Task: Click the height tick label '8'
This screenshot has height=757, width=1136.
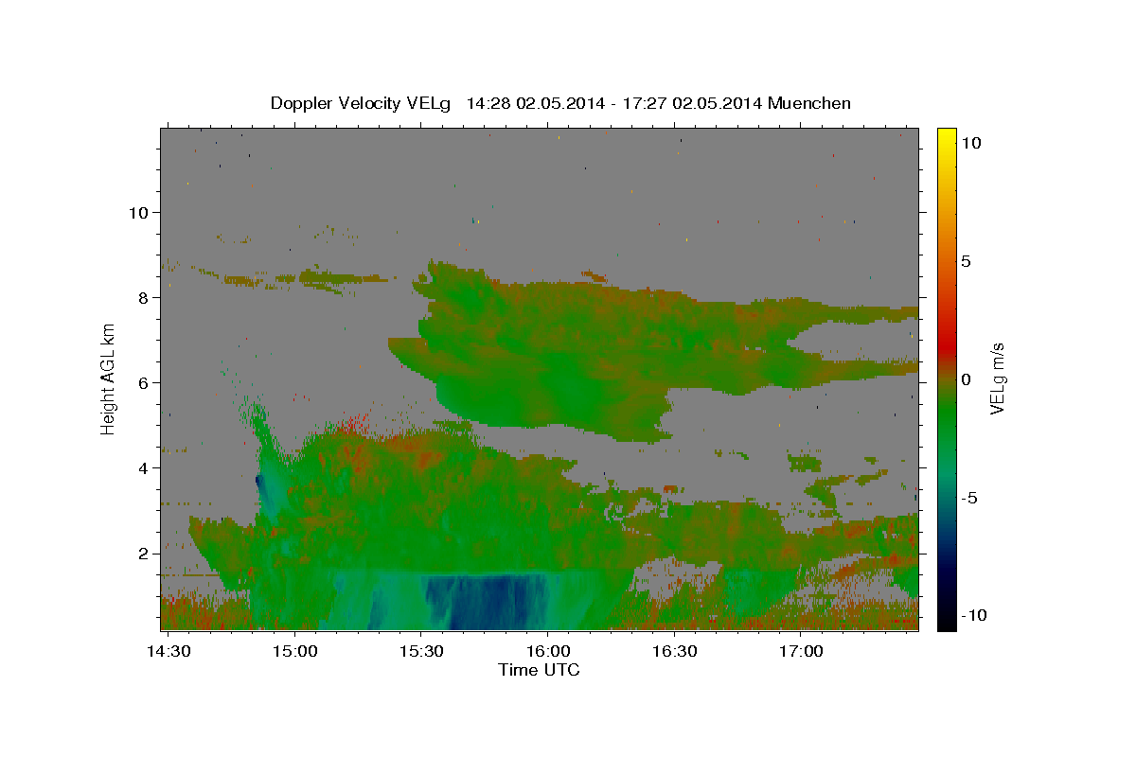Action: 146,298
